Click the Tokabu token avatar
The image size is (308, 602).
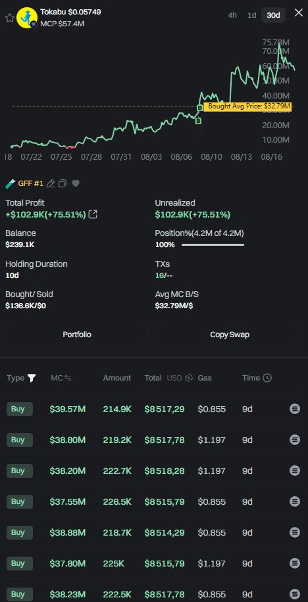(x=27, y=18)
